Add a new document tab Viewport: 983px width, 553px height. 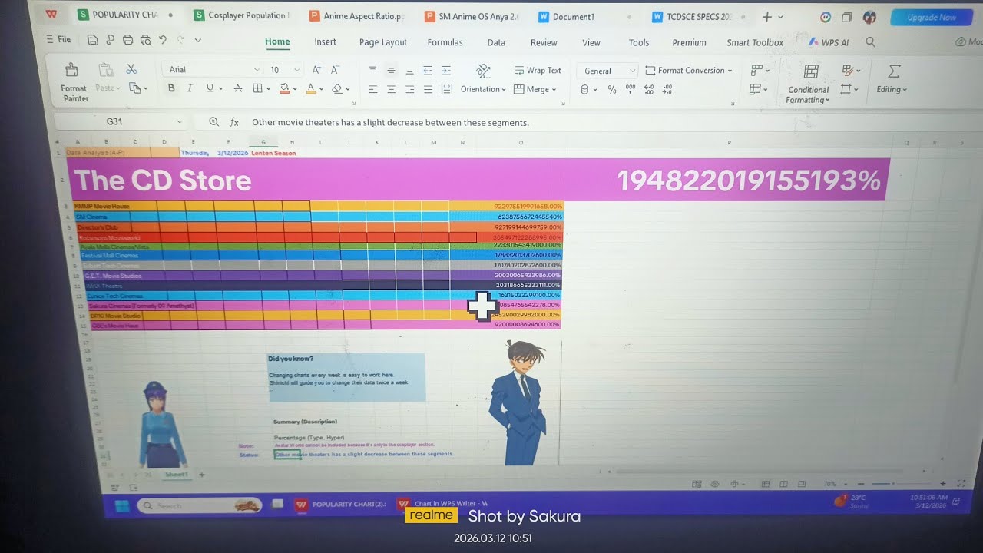(x=766, y=16)
